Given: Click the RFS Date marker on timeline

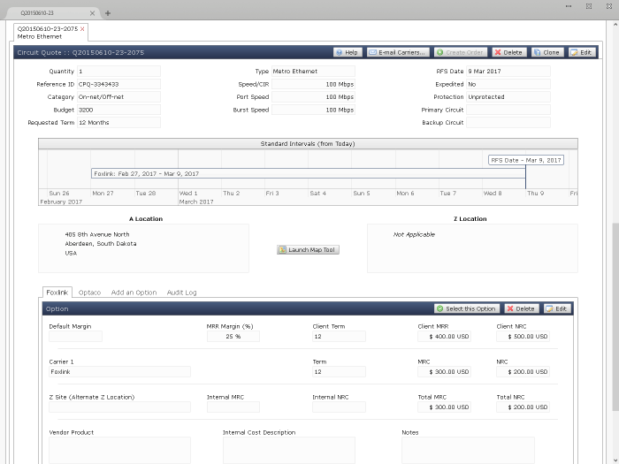Looking at the screenshot, I should (x=526, y=160).
